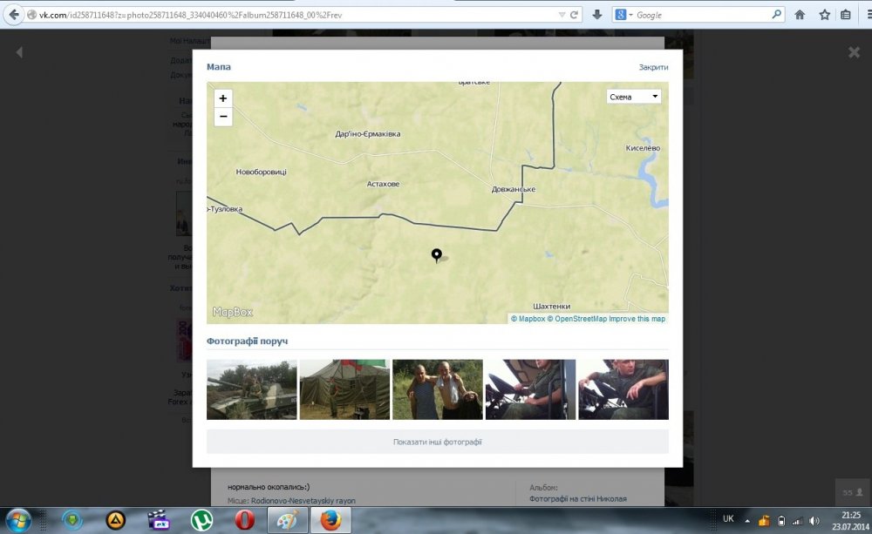Screen dimensions: 872x534
Task: Click the Довжанське map label
Action: (x=514, y=190)
